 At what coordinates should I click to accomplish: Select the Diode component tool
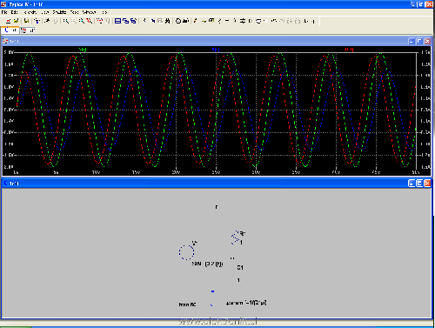pos(243,21)
